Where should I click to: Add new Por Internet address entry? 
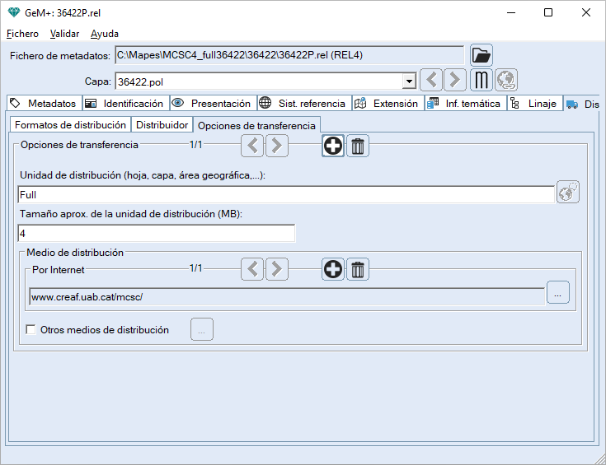333,269
